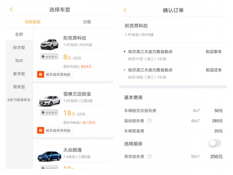Tap 自助取还 info badge under 雪佛兰迈锐宝
The height and width of the screenshot is (175, 233).
coord(49,112)
